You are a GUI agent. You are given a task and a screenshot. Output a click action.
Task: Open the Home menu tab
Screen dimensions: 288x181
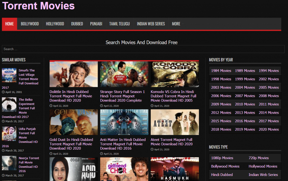coord(10,24)
